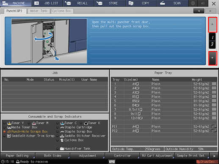Select the Toner K indicator light
219x164 pixels.
click(x=81, y=123)
